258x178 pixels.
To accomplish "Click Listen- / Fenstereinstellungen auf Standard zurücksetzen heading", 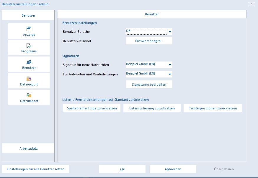I will pyautogui.click(x=105, y=100).
